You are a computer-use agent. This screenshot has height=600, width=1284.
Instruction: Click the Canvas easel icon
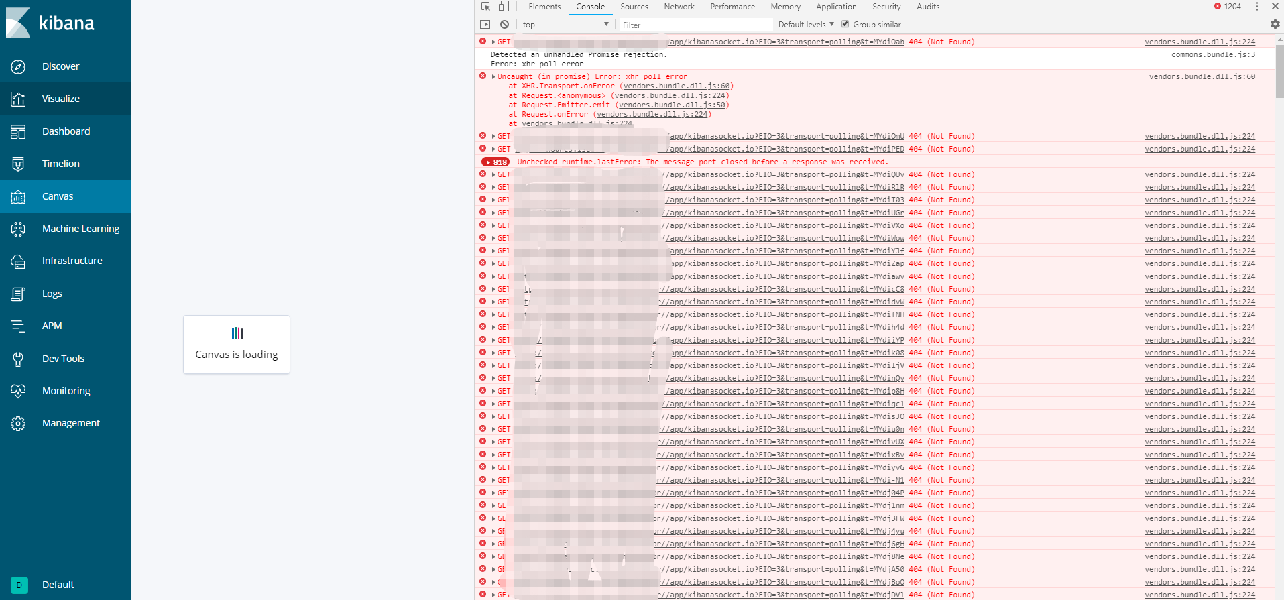point(18,196)
